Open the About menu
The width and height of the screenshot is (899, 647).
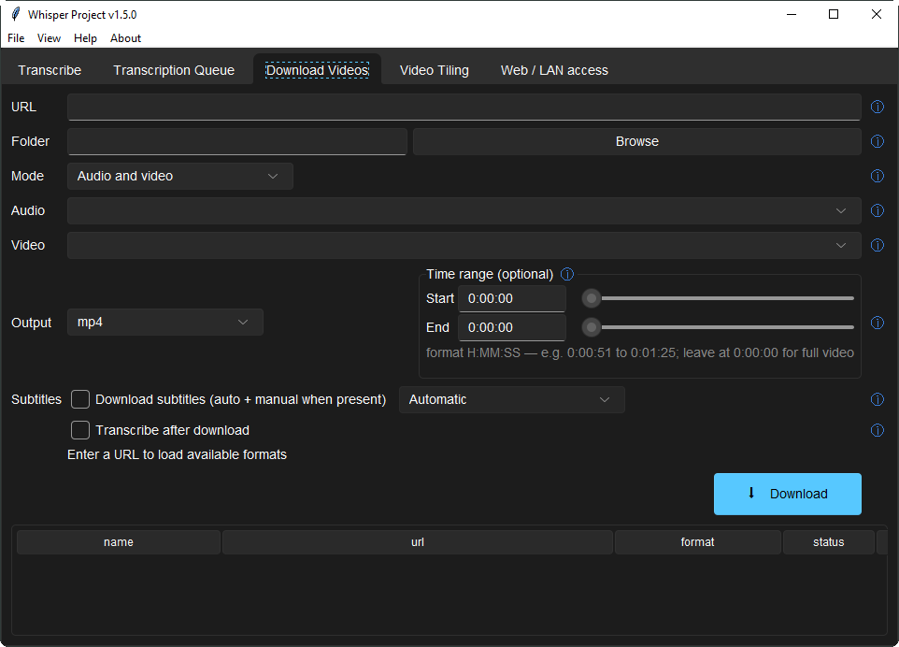pos(125,37)
